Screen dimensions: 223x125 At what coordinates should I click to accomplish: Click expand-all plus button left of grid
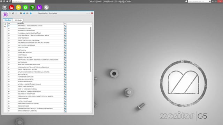[5, 24]
